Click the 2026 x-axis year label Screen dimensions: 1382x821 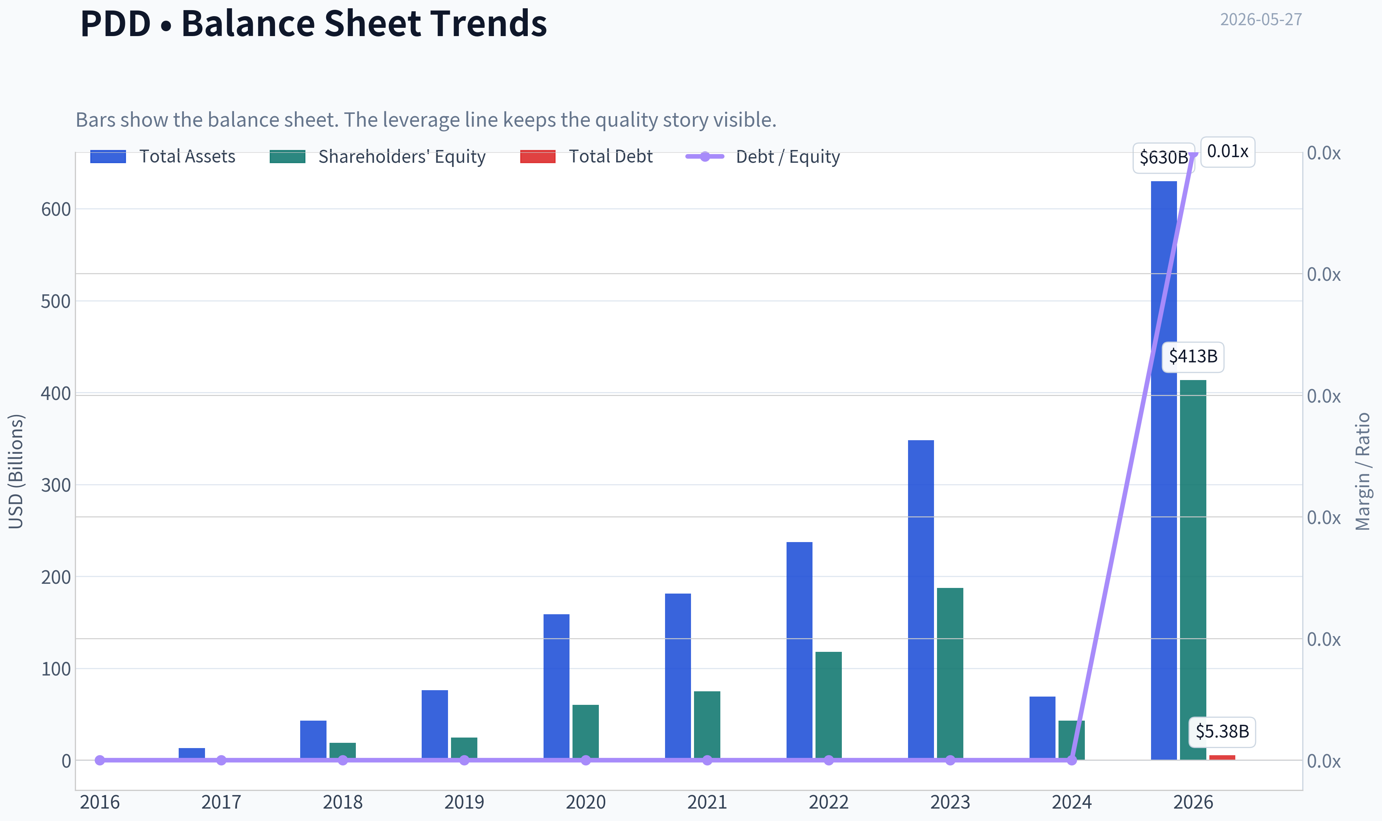click(x=1193, y=801)
